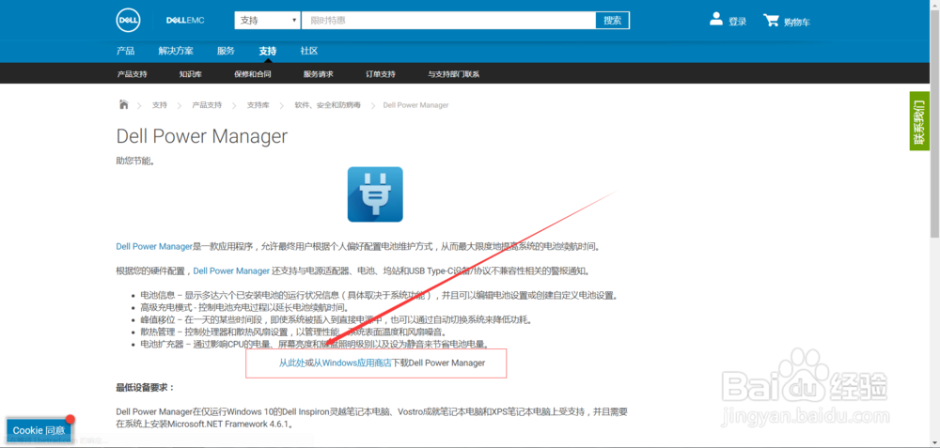
Task: Open 与支持部门联系 submenu item
Action: (x=453, y=74)
